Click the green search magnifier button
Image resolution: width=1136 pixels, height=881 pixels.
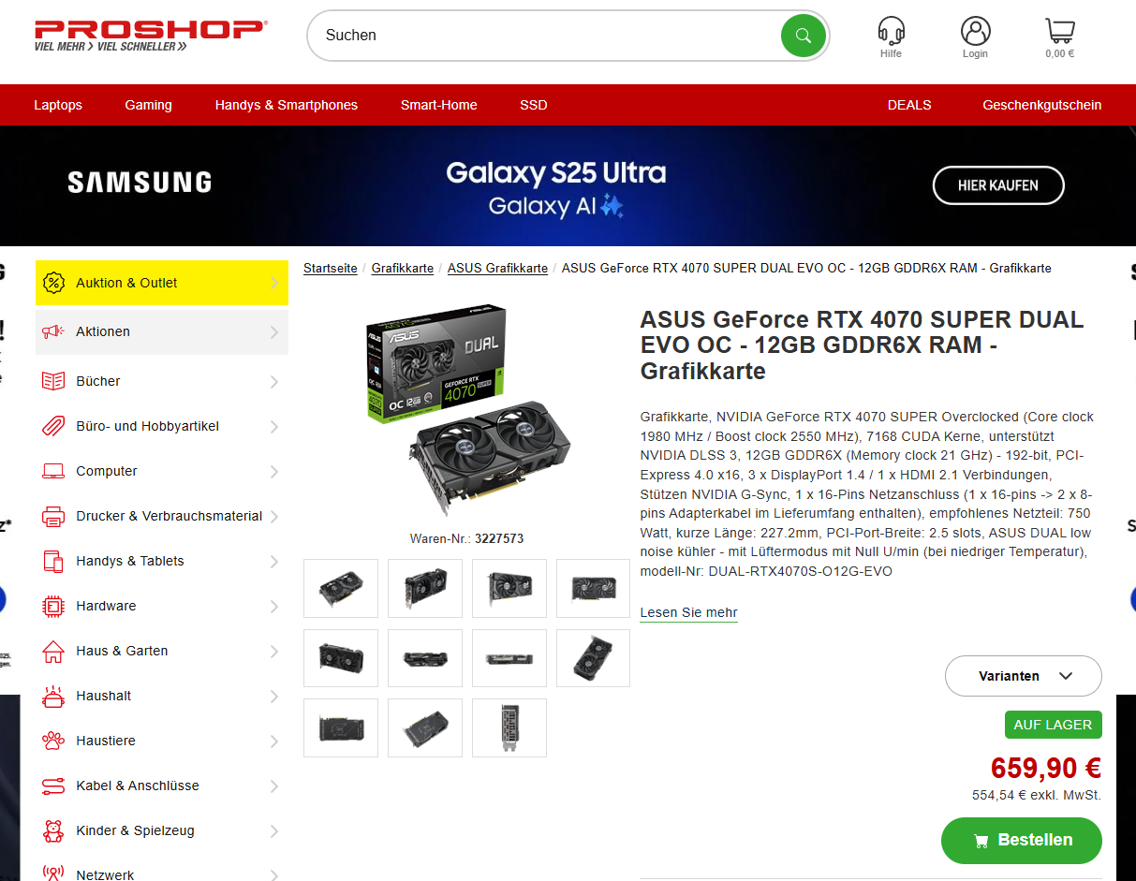[803, 36]
